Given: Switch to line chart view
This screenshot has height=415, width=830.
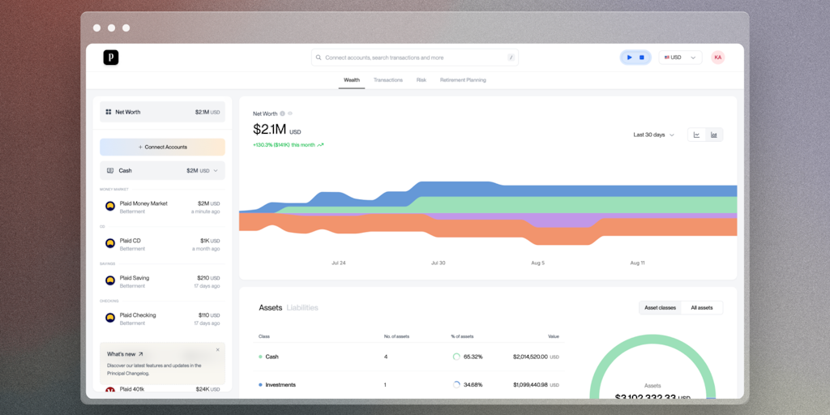Looking at the screenshot, I should point(696,135).
